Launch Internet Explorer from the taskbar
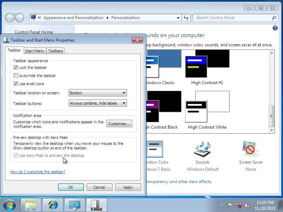Screen dimensions: 283x212 (x=53, y=205)
